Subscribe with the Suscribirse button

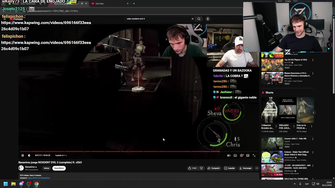(59, 168)
